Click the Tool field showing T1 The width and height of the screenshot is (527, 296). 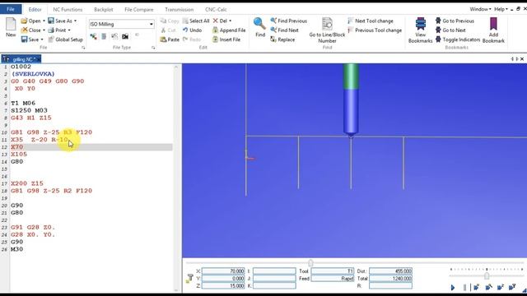coord(333,271)
